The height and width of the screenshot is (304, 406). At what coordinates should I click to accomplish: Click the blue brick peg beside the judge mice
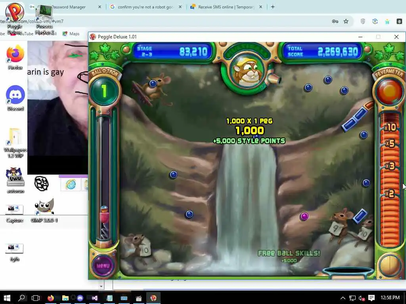pyautogui.click(x=360, y=216)
